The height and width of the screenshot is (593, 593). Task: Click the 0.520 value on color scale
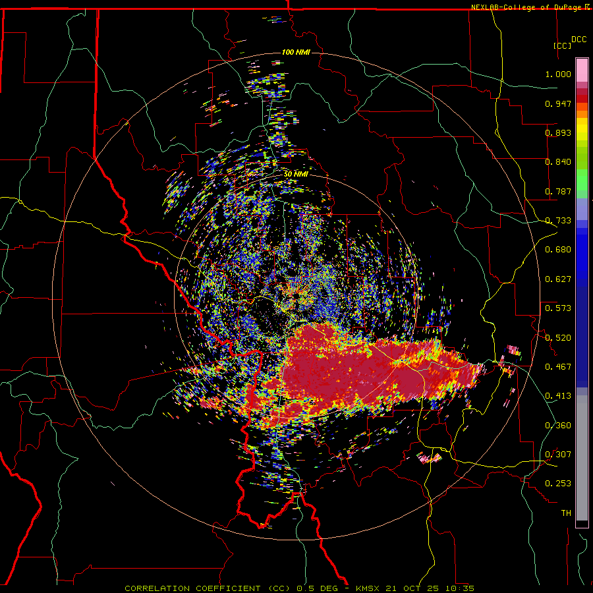pos(558,338)
